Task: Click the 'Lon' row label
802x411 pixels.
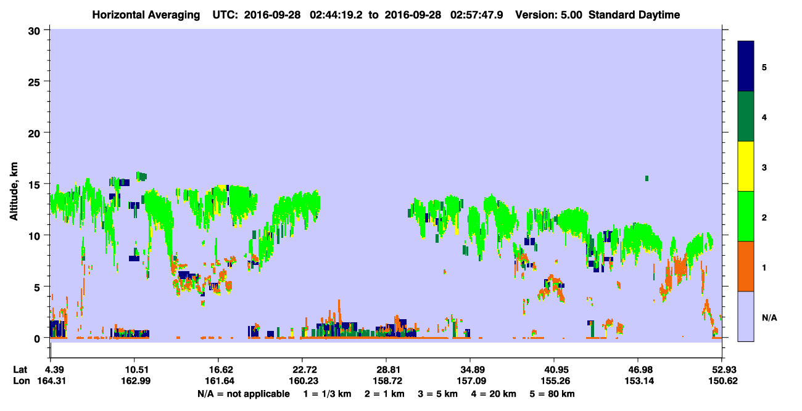Action: pos(21,380)
